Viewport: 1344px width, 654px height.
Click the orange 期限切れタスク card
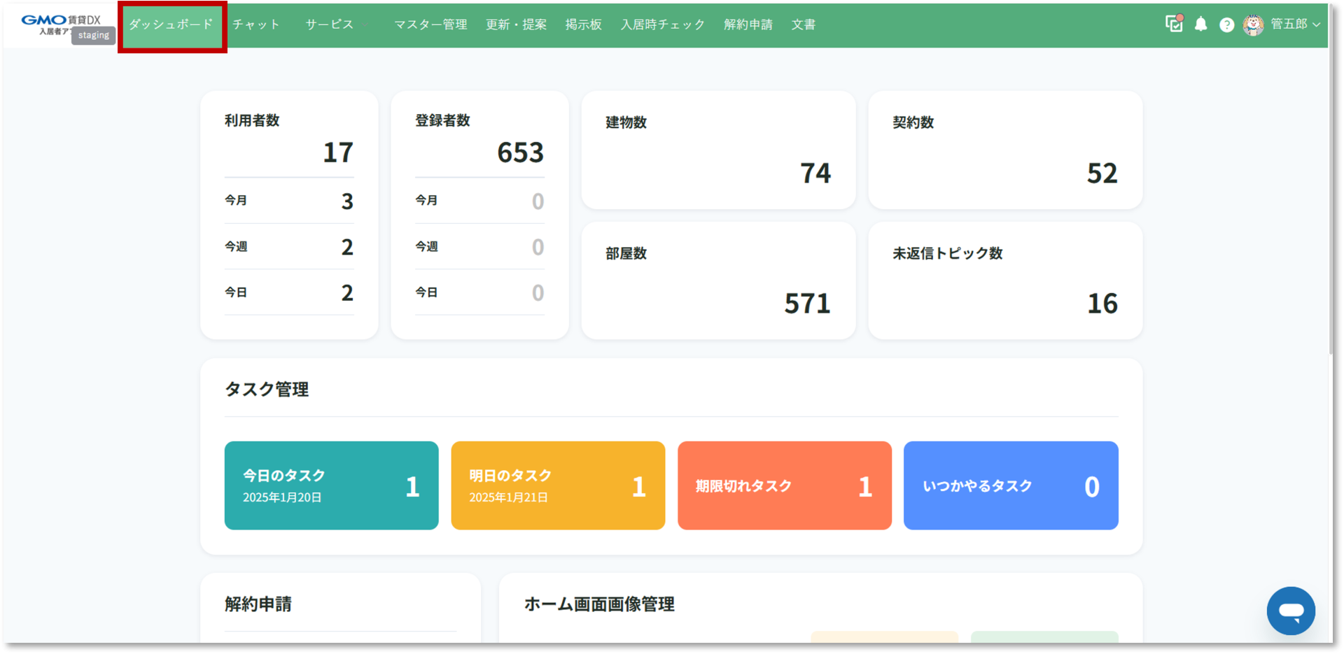(784, 485)
